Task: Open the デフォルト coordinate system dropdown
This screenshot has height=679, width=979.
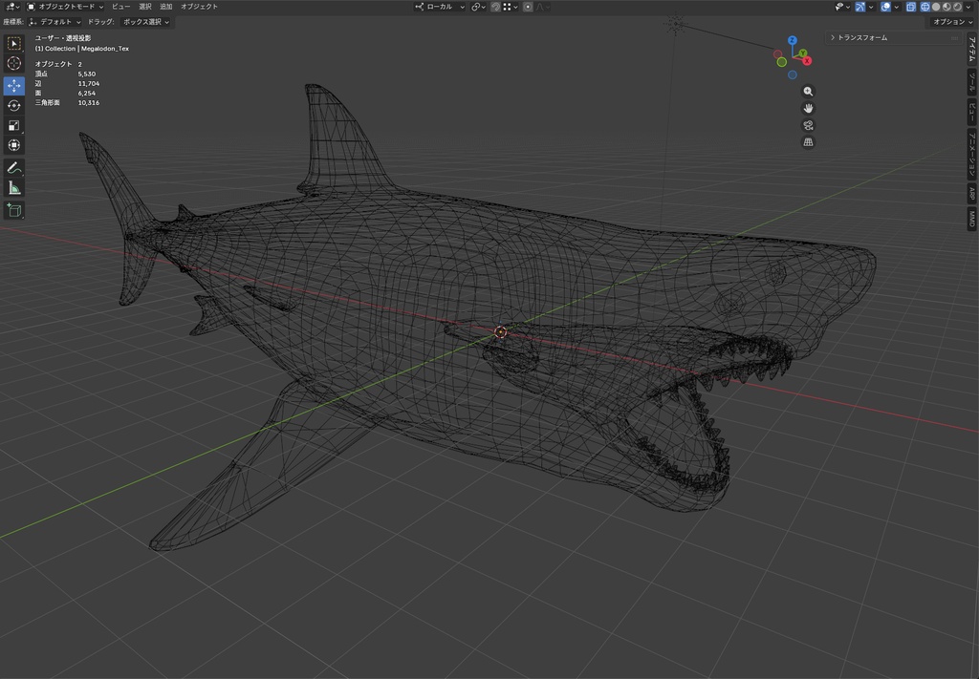Action: click(x=54, y=22)
